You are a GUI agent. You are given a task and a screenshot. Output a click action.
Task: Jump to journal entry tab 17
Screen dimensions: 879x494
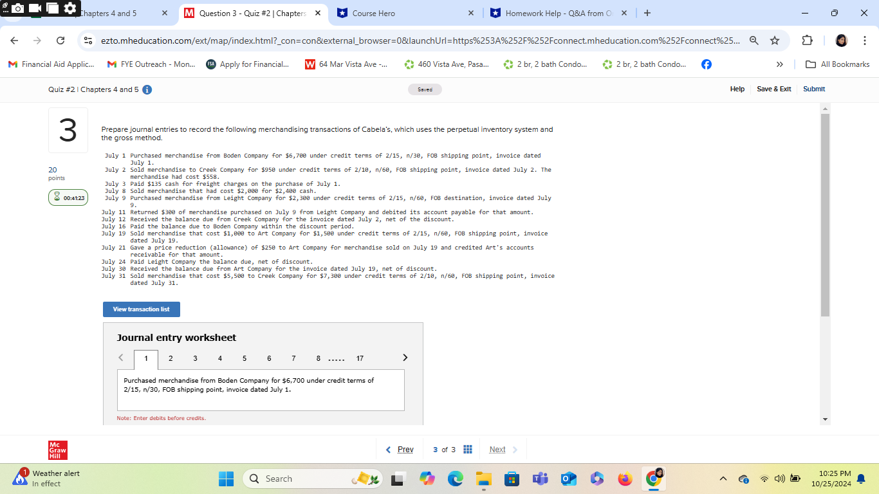360,358
